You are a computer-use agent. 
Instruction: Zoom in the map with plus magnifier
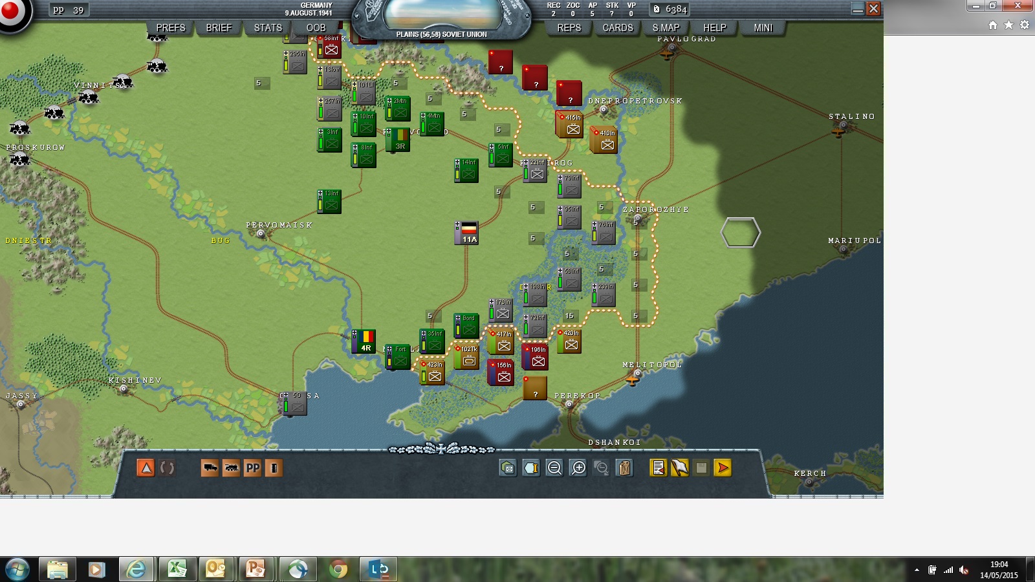pyautogui.click(x=578, y=468)
